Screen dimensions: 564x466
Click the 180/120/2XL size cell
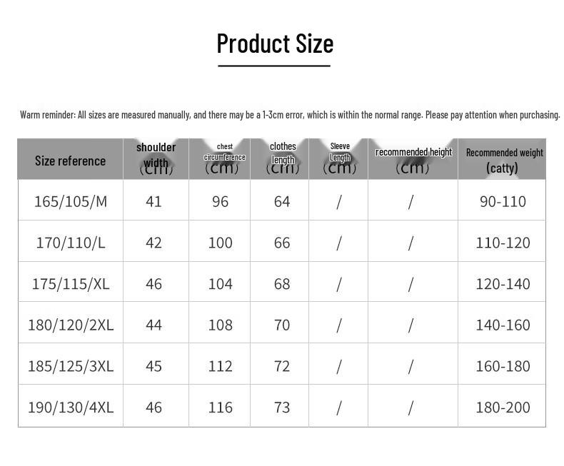pyautogui.click(x=71, y=325)
